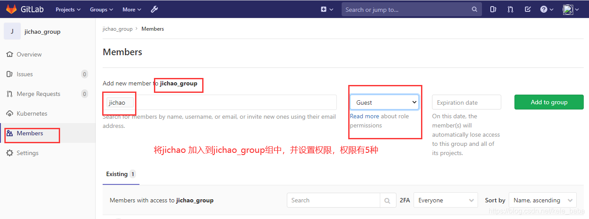Screen dimensions: 589x219
Task: Click the Issues sidebar icon
Action: [x=10, y=74]
